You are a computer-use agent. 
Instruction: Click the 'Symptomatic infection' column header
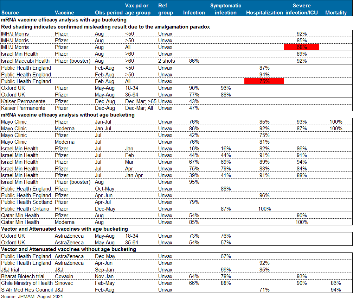226,9
